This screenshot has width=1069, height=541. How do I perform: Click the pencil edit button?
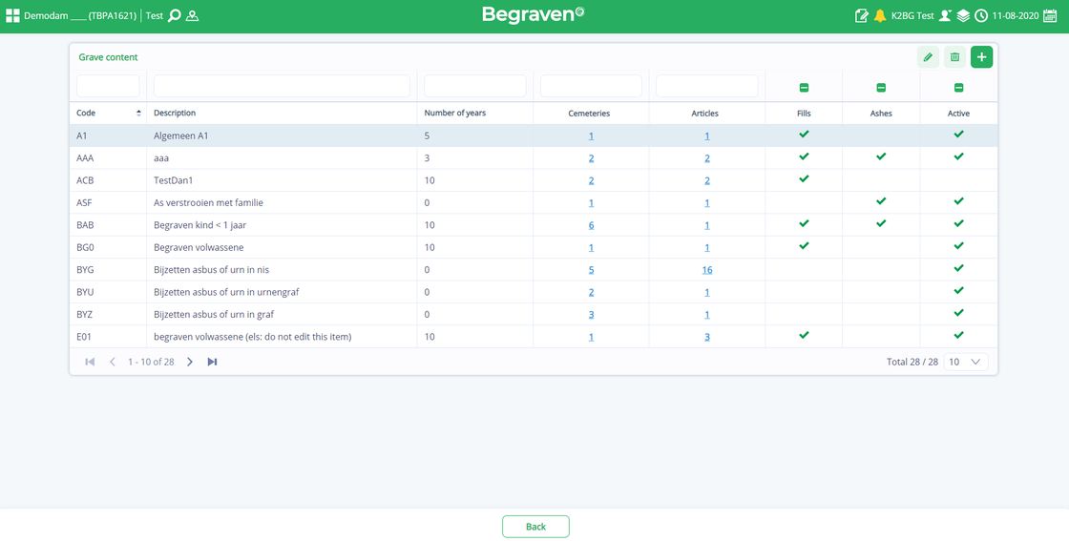(928, 57)
